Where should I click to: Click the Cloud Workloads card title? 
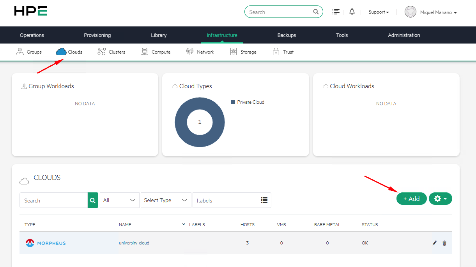[352, 86]
